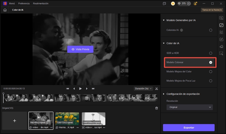
Task: Select Modelo Mejora de Poca Luz
Action: pos(210,81)
